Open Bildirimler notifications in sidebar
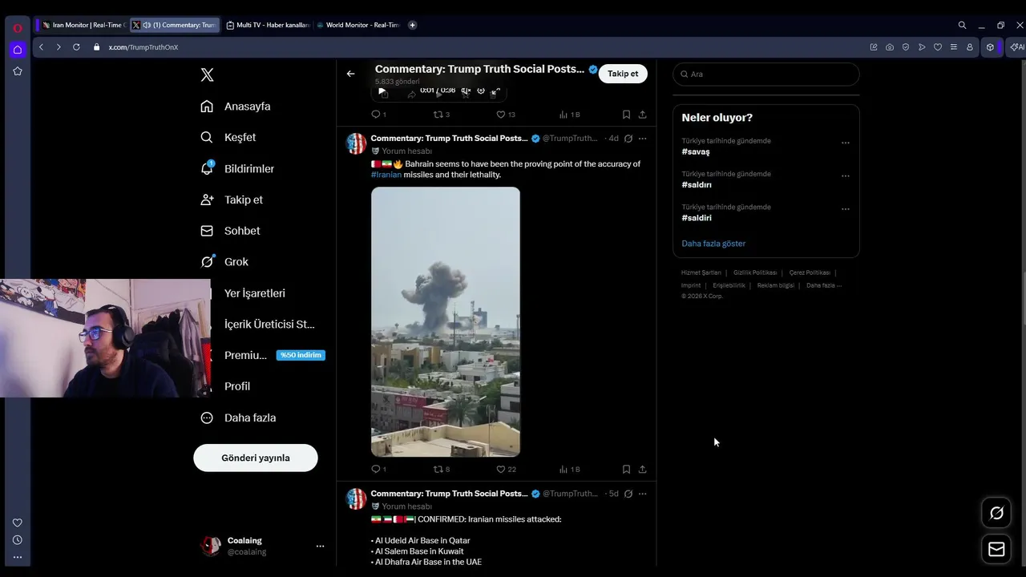This screenshot has height=577, width=1026. click(237, 169)
